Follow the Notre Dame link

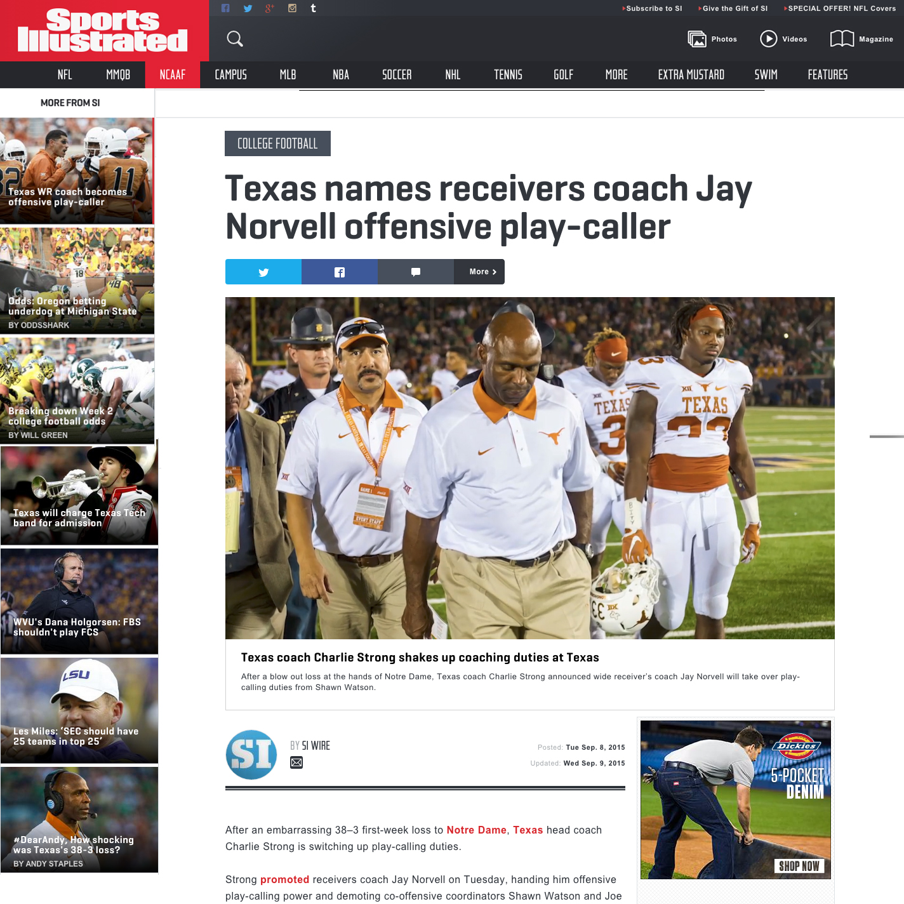[x=476, y=830]
